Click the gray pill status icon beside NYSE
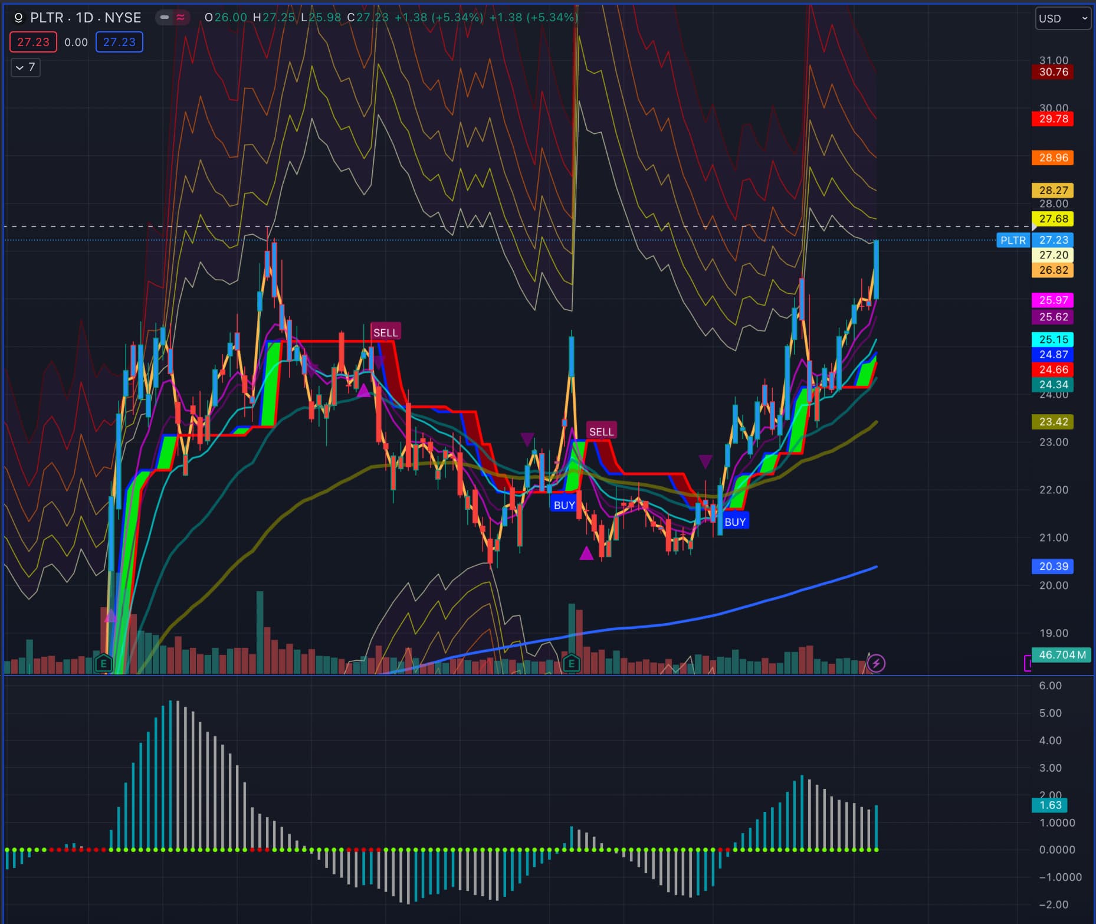This screenshot has height=924, width=1096. click(165, 18)
